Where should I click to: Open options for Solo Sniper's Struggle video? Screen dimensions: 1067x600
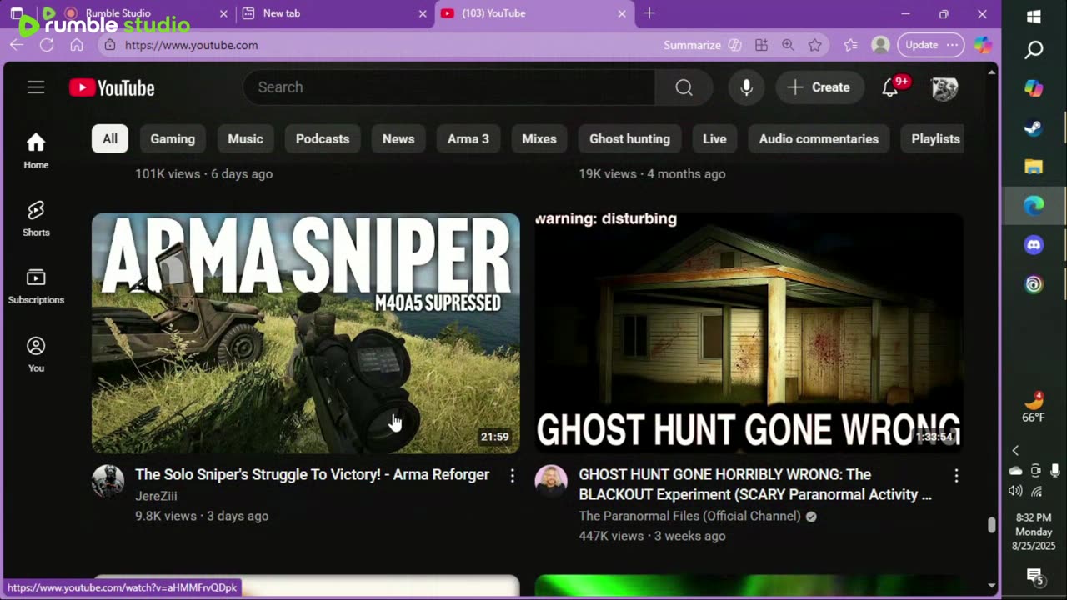pos(513,475)
